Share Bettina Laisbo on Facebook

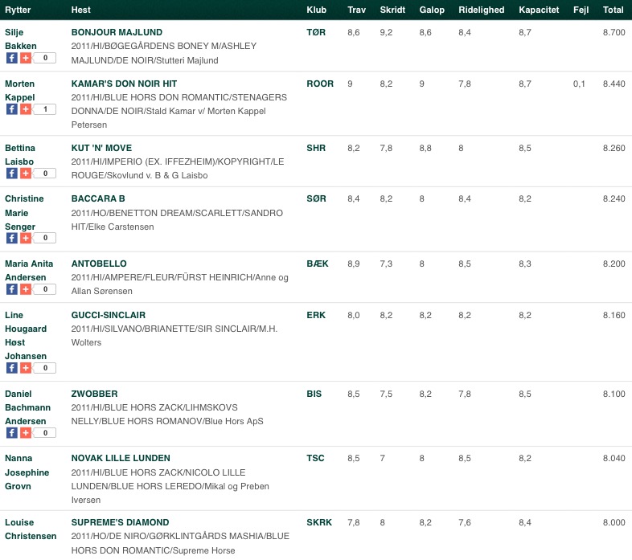point(12,174)
